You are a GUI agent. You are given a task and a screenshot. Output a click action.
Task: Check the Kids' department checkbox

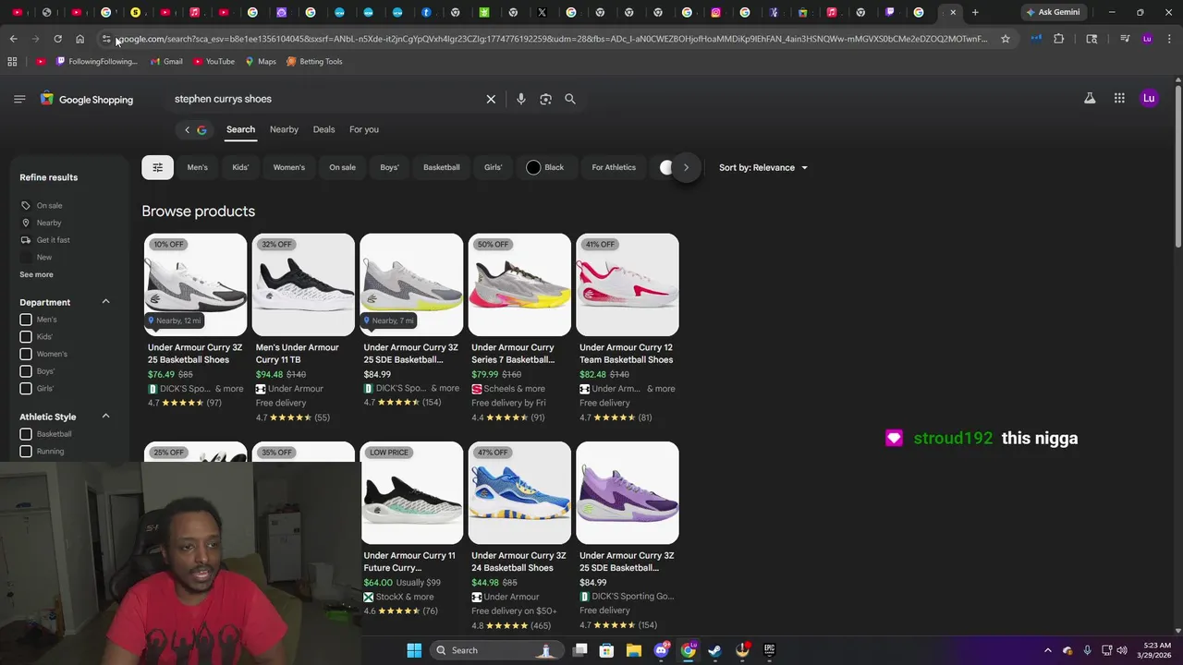(26, 337)
